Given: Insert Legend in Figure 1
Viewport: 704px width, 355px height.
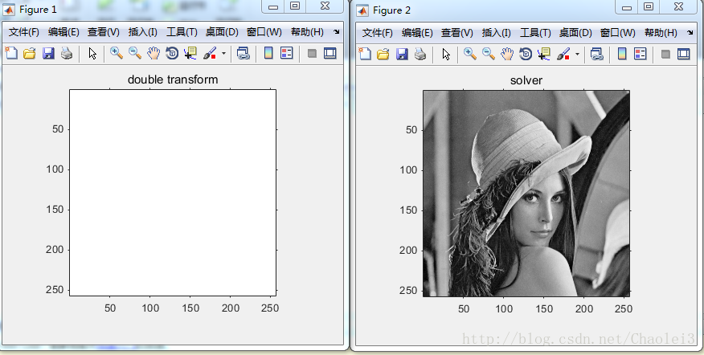Looking at the screenshot, I should coord(286,53).
